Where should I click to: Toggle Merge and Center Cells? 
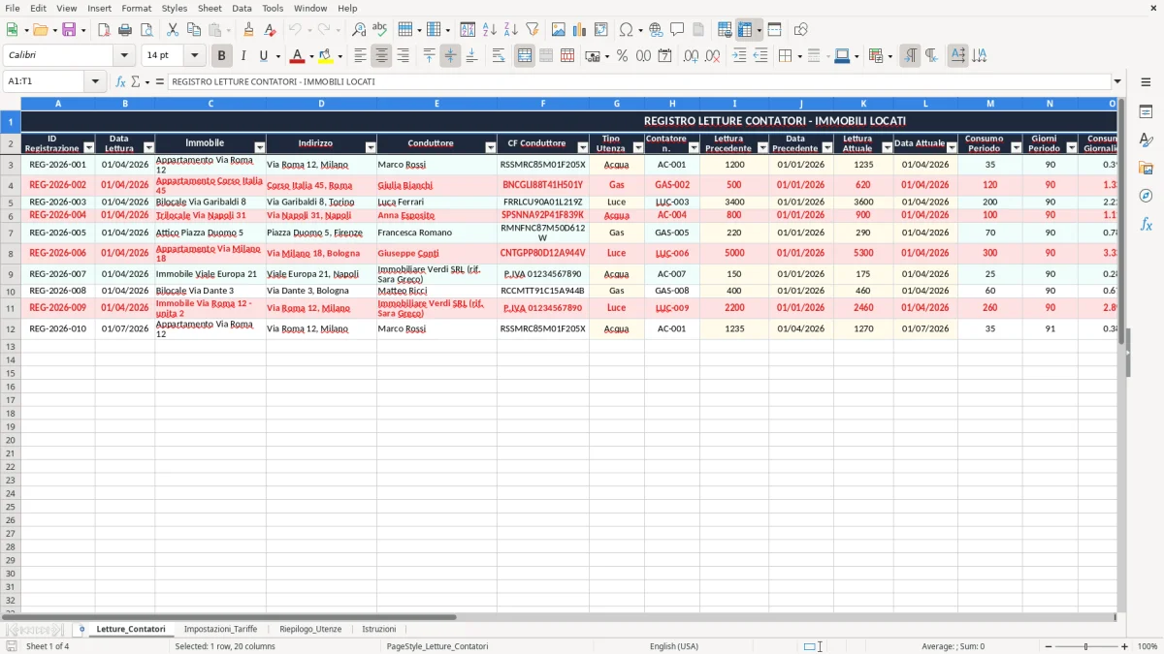pos(525,56)
